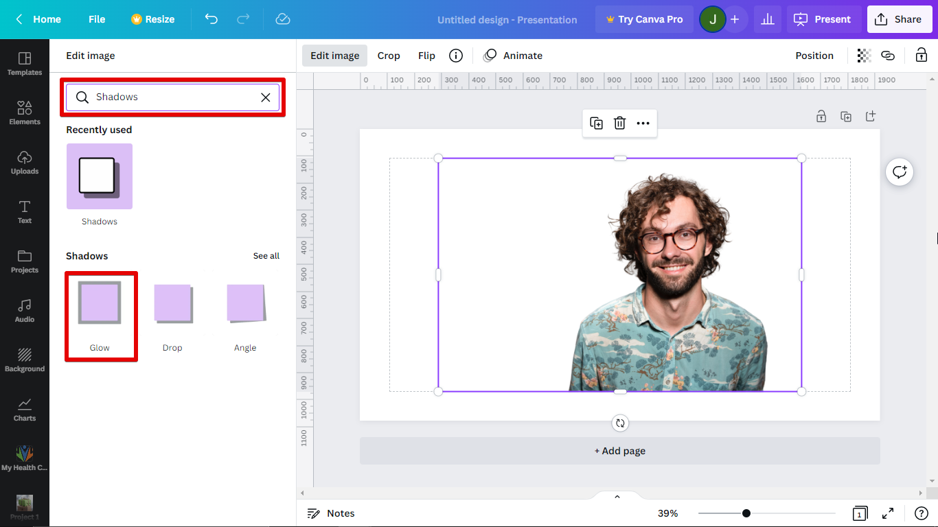The width and height of the screenshot is (938, 527).
Task: Delete the selected image with trash icon
Action: (x=619, y=124)
